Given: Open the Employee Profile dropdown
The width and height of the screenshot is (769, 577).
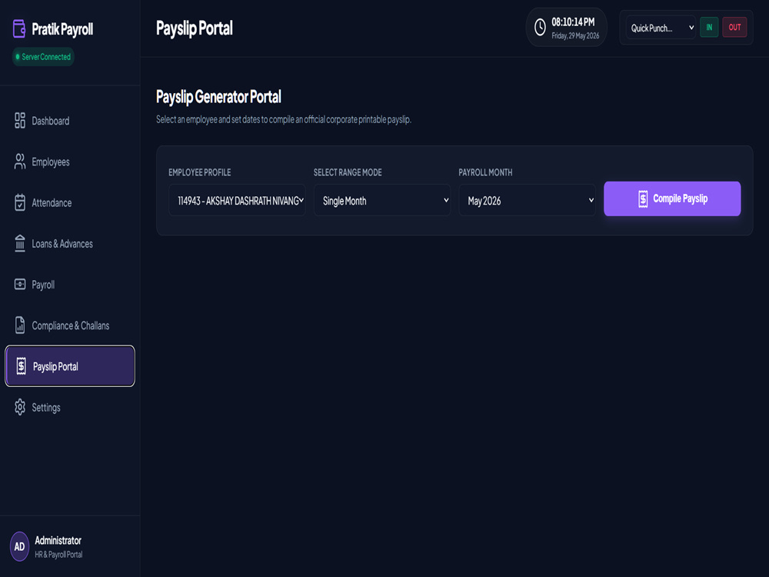Looking at the screenshot, I should click(x=237, y=200).
